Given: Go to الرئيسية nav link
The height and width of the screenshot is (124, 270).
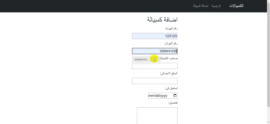Looking at the screenshot, I should [216, 6].
